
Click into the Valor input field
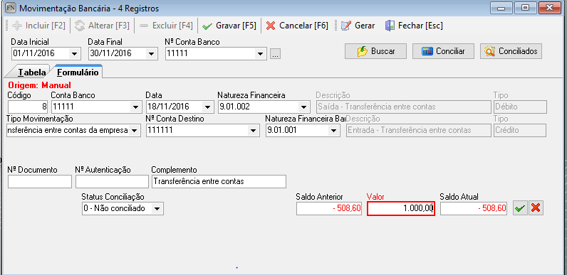pos(400,209)
